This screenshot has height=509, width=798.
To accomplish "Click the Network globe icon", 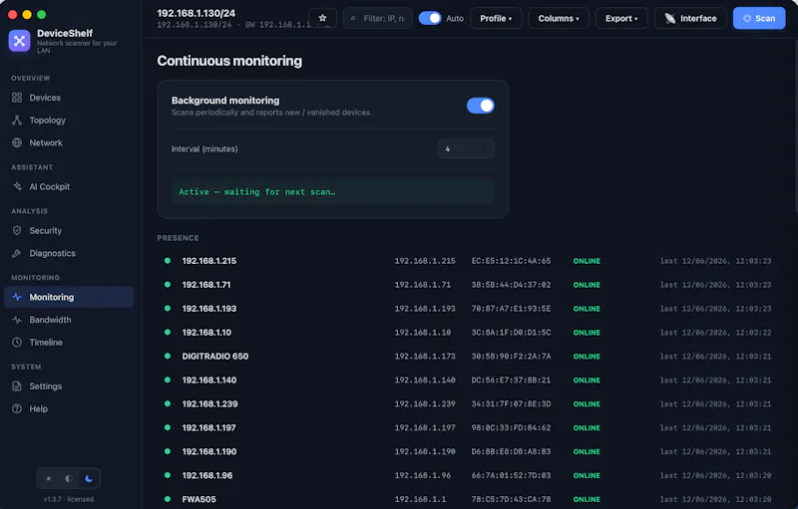I will (17, 142).
